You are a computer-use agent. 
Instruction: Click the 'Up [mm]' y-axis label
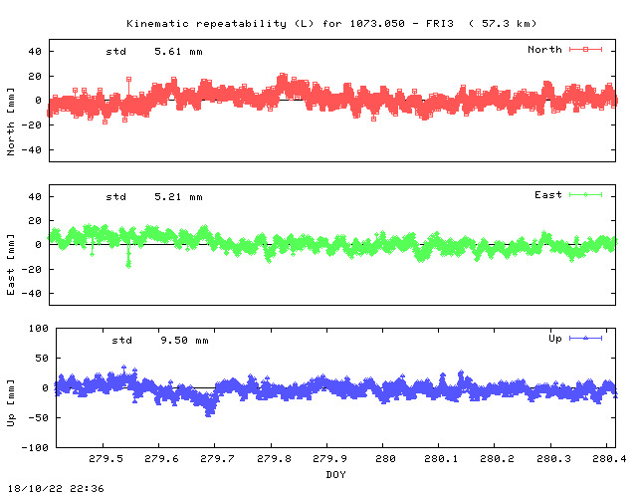coord(11,403)
